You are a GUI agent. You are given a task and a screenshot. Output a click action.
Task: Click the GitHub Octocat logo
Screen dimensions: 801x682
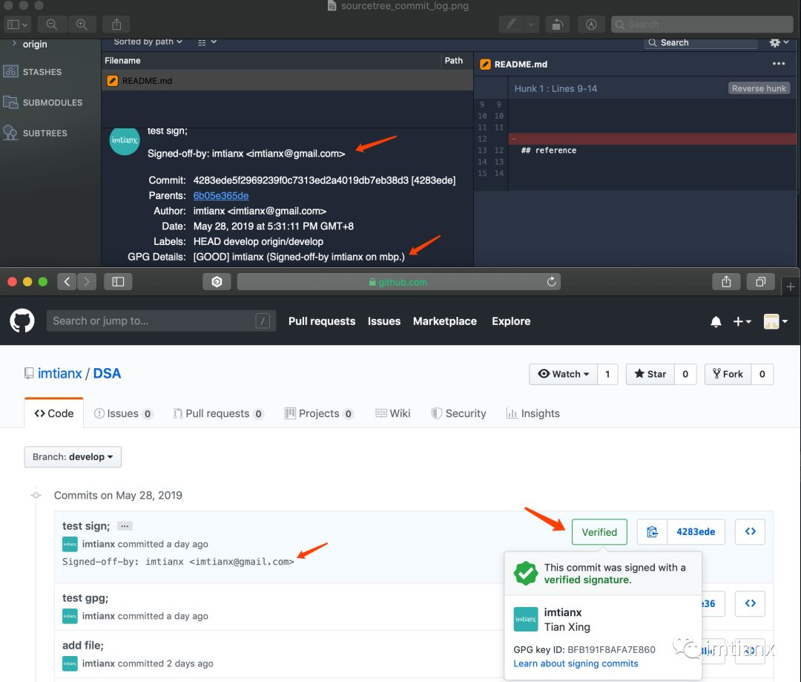[22, 321]
